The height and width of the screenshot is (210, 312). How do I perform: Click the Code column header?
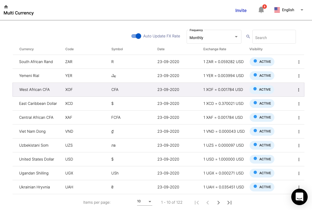click(x=69, y=49)
